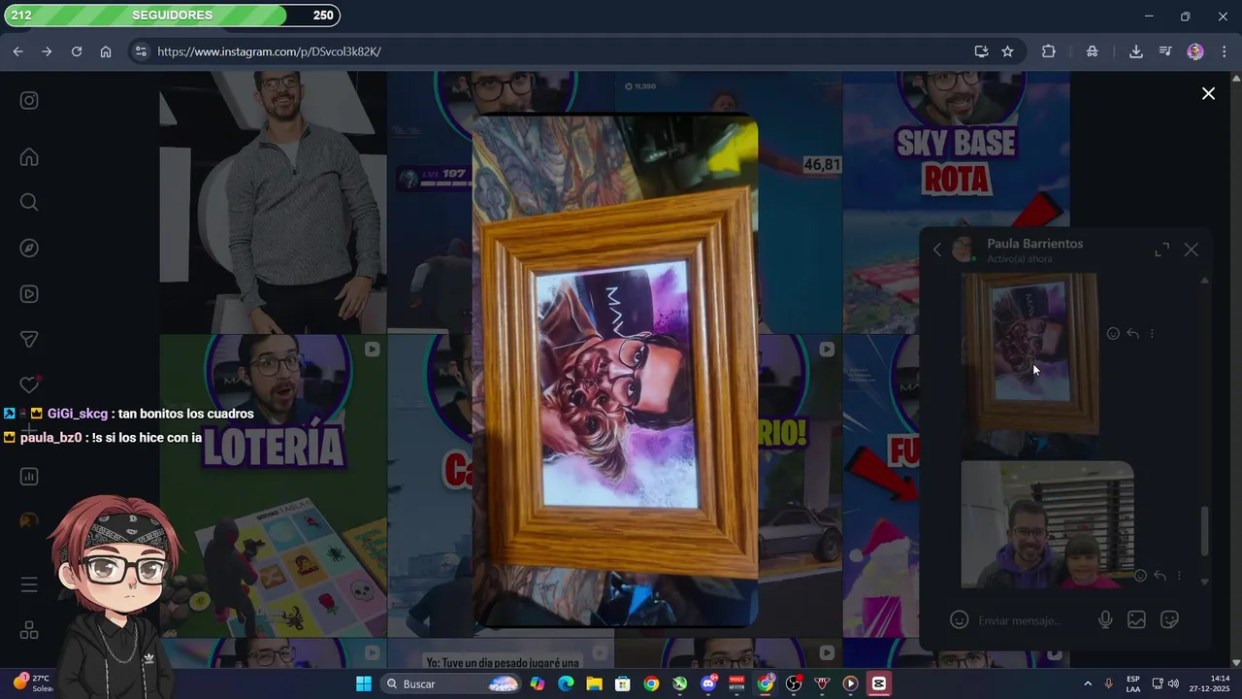
Task: Open Direct messages paper-plane icon
Action: (x=29, y=339)
